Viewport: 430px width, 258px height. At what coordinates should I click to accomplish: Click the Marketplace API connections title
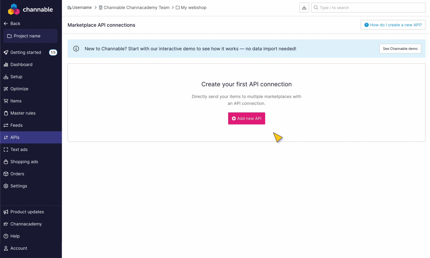tap(101, 25)
